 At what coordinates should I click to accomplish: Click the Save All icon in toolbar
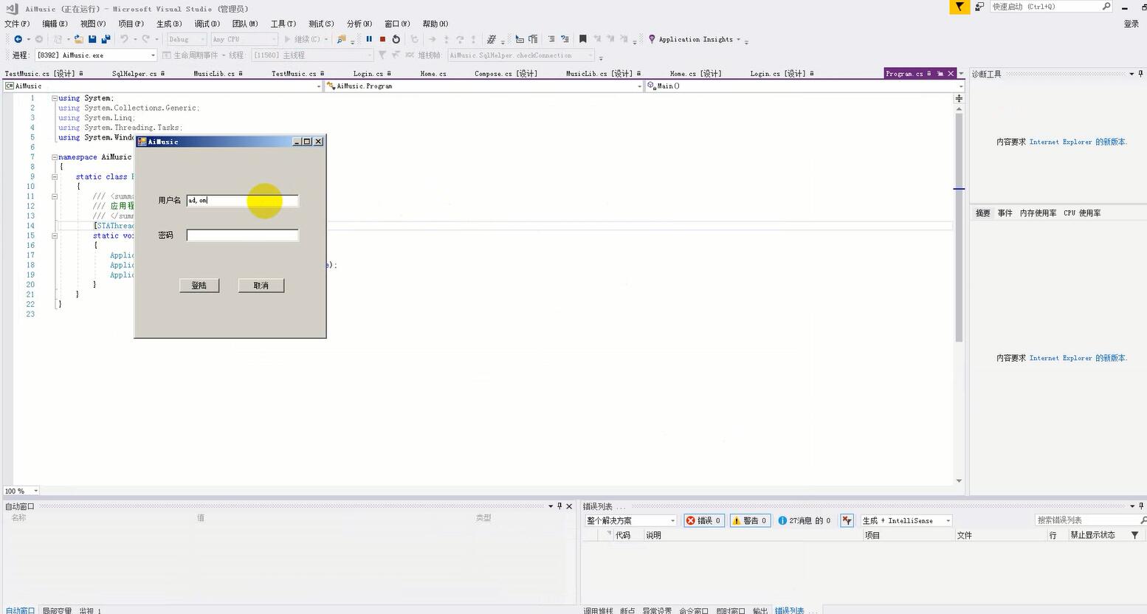point(106,39)
